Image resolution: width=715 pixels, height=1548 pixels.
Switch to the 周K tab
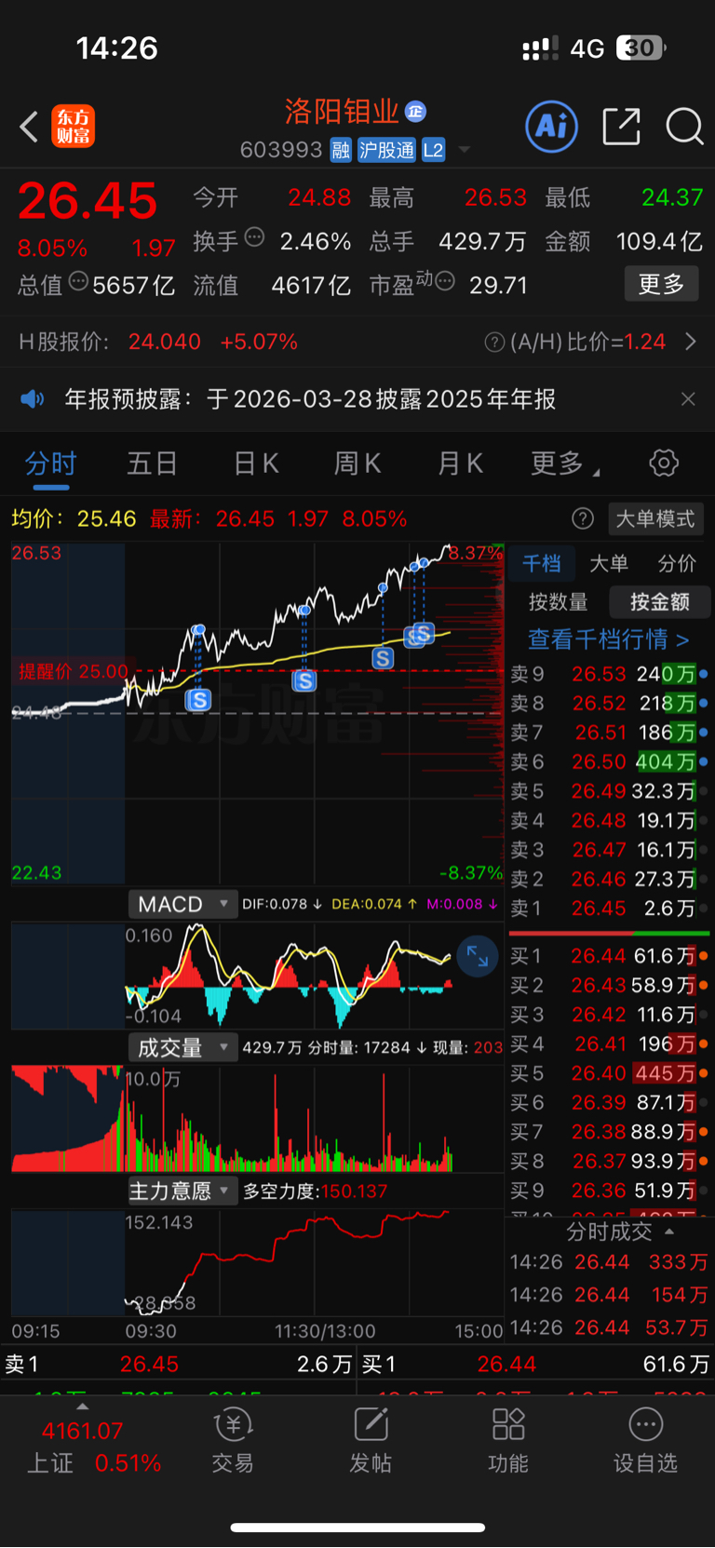[357, 463]
